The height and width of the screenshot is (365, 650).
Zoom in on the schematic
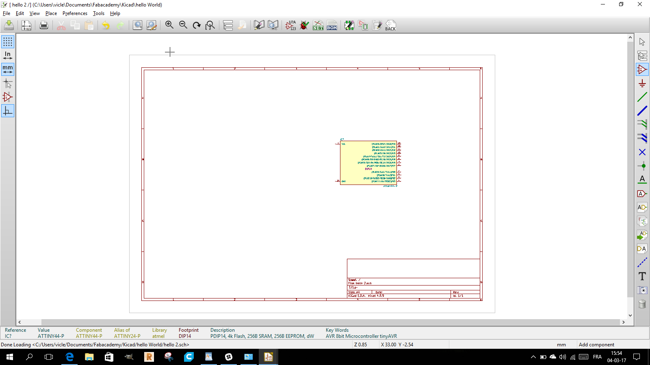click(x=169, y=26)
